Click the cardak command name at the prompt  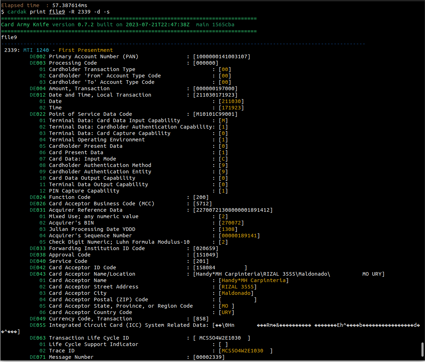tap(17, 12)
